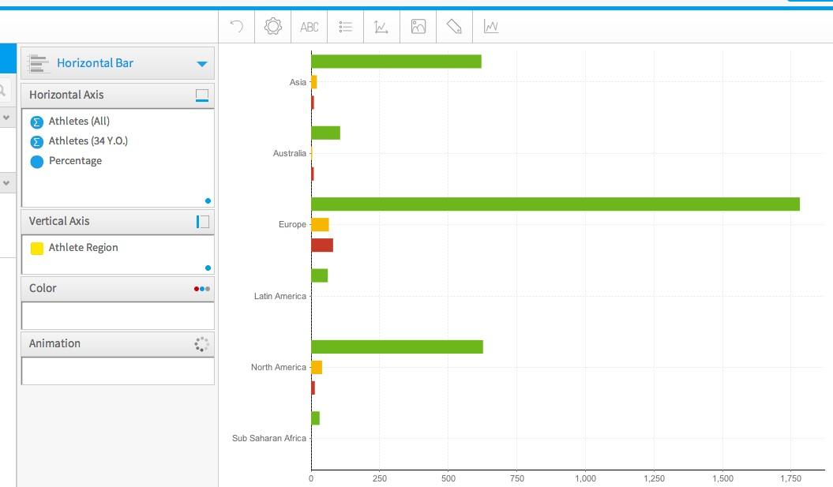
Task: Click the sigma icon beside Athletes (All)
Action: [36, 122]
